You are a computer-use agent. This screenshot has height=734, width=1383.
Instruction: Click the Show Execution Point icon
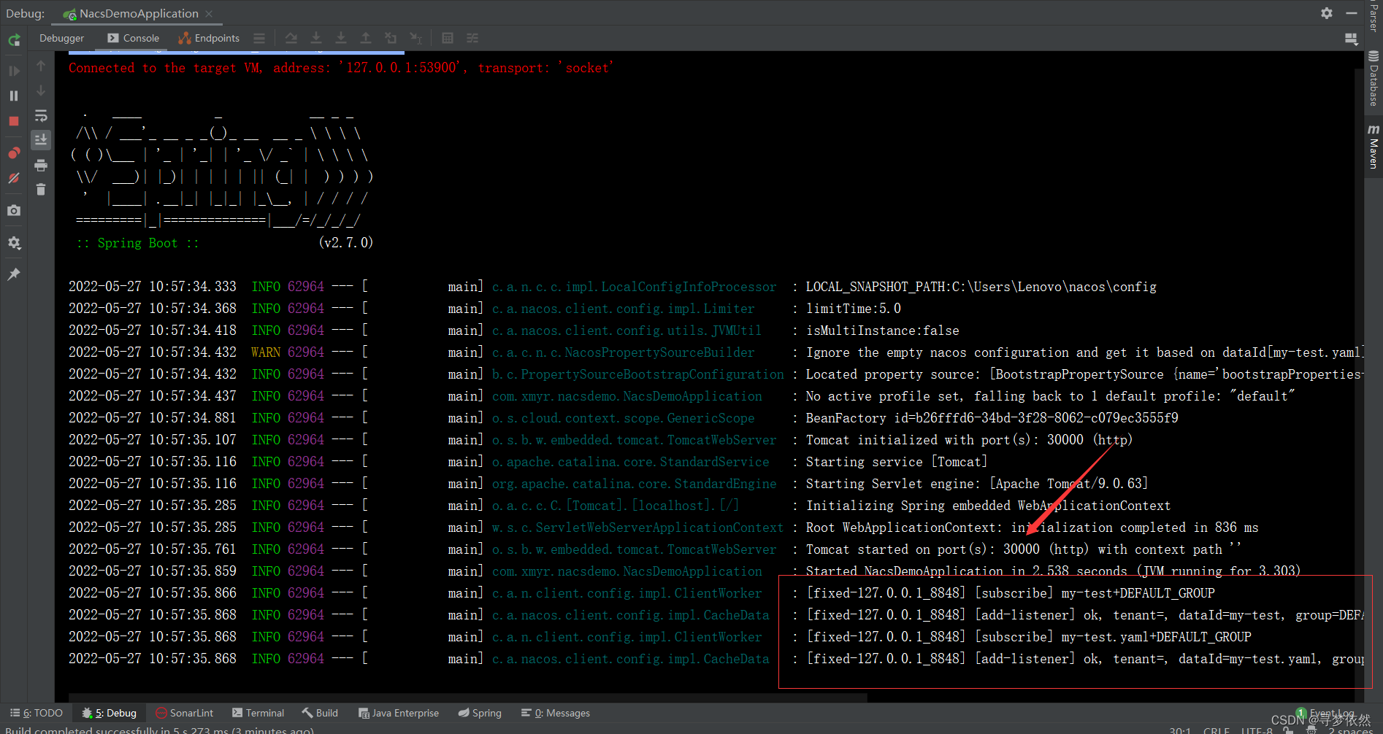(x=259, y=38)
